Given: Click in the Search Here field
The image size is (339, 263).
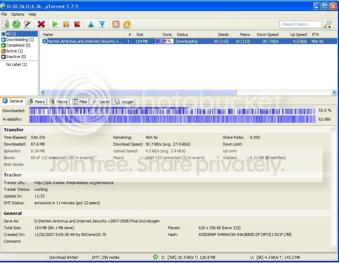Looking at the screenshot, I should pos(300,24).
